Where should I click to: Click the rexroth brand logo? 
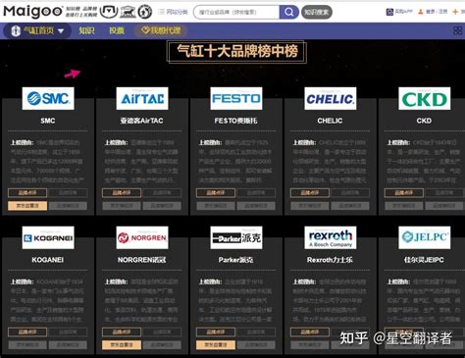click(331, 237)
